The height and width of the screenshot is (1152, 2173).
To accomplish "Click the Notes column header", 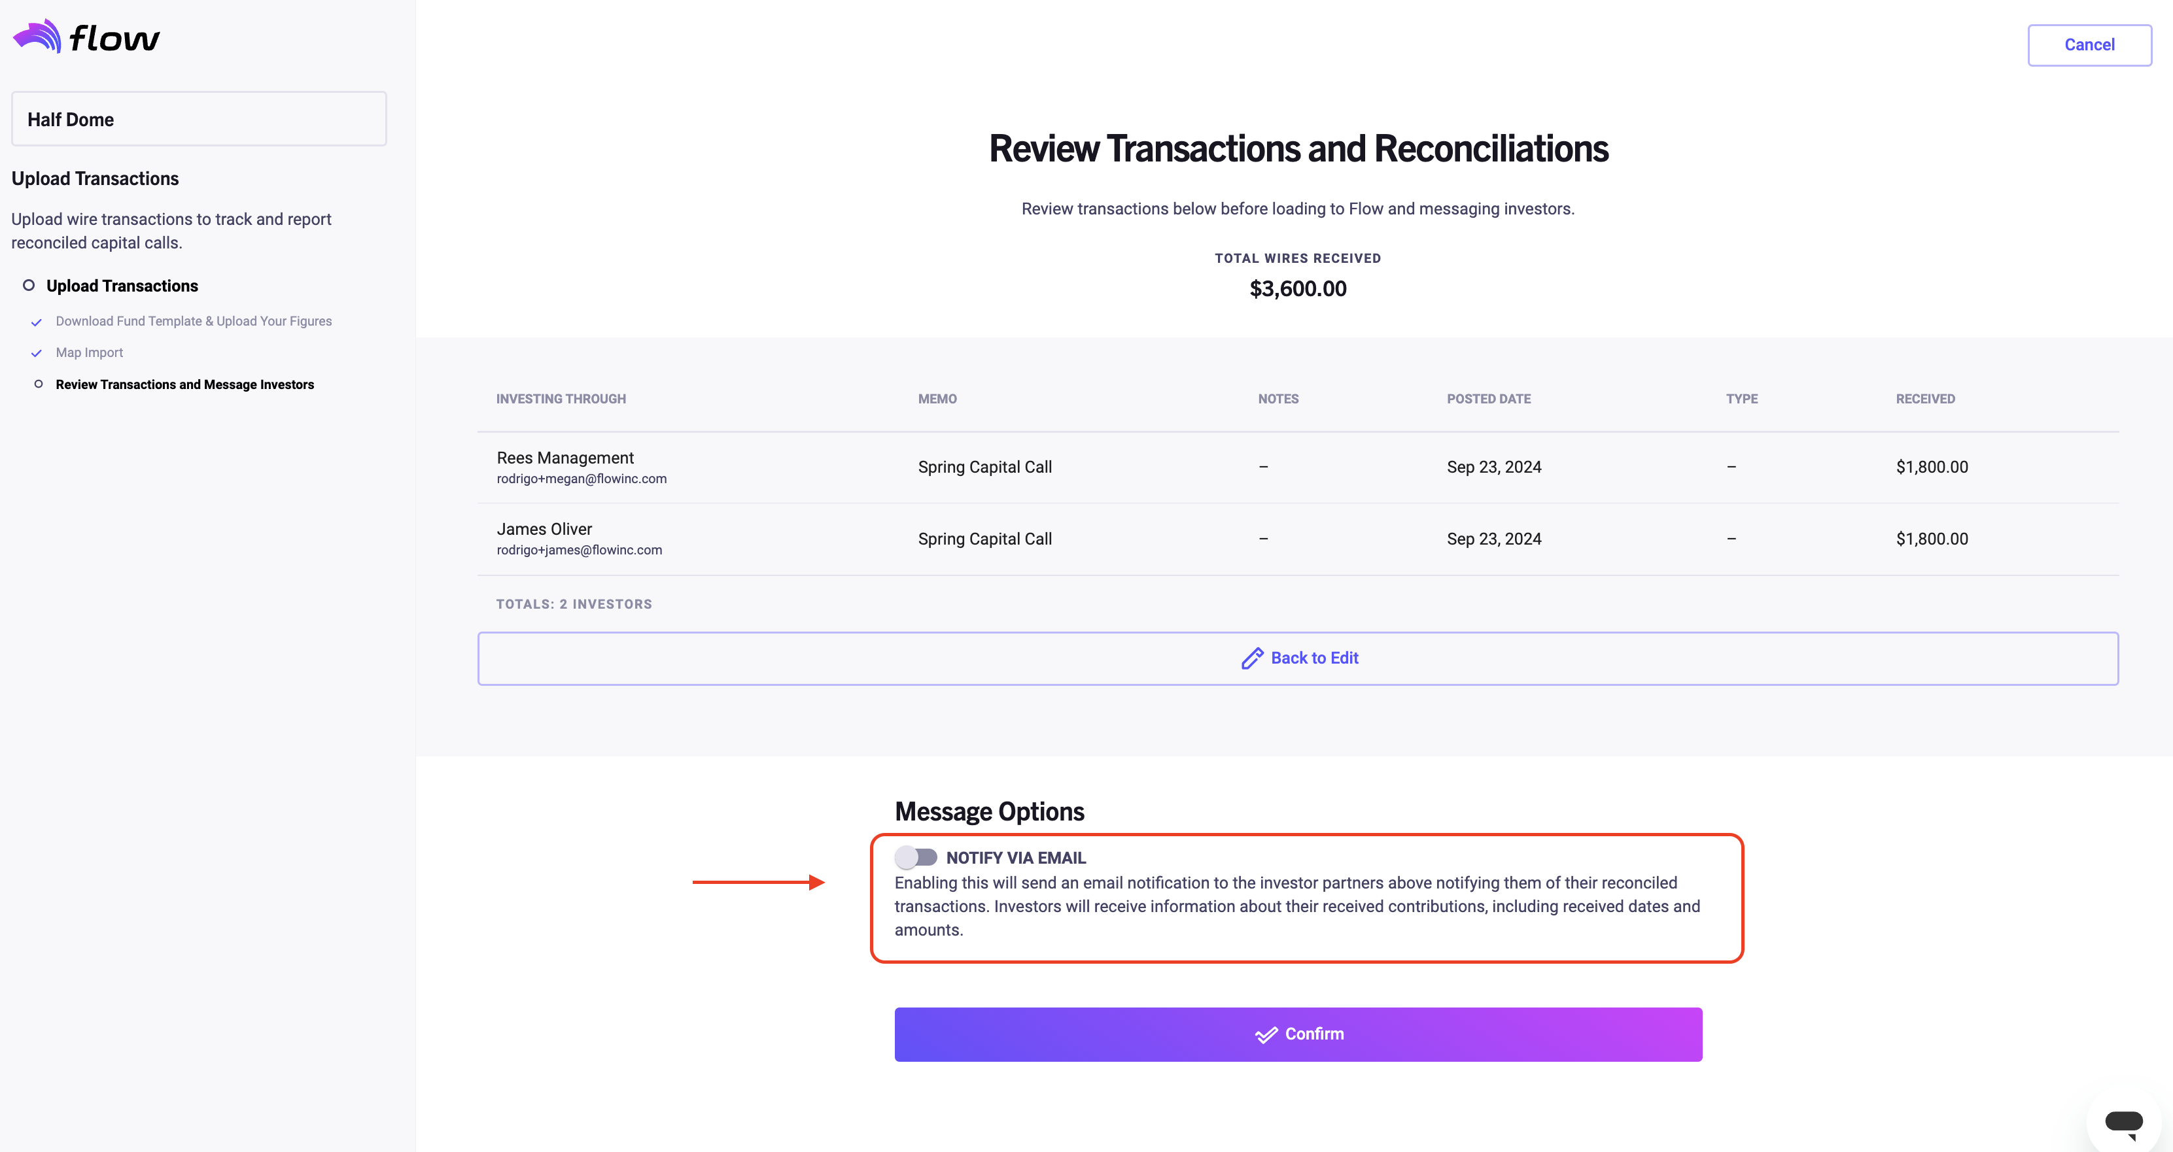I will pyautogui.click(x=1278, y=399).
